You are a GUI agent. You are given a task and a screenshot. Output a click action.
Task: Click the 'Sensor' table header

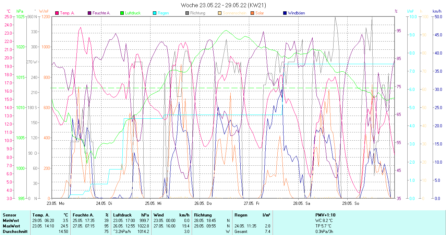pos(9,215)
